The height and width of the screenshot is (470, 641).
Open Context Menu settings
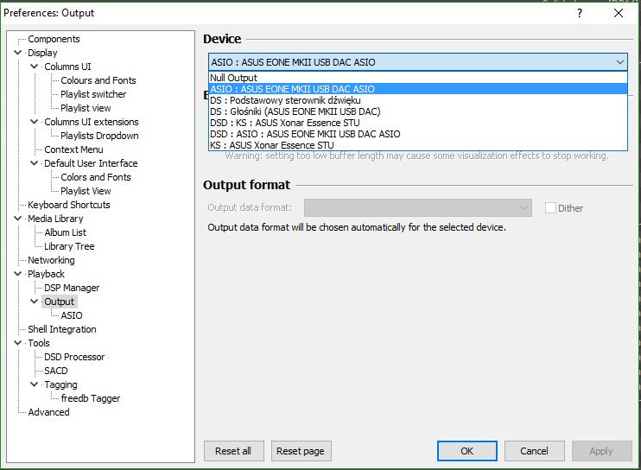(x=73, y=149)
